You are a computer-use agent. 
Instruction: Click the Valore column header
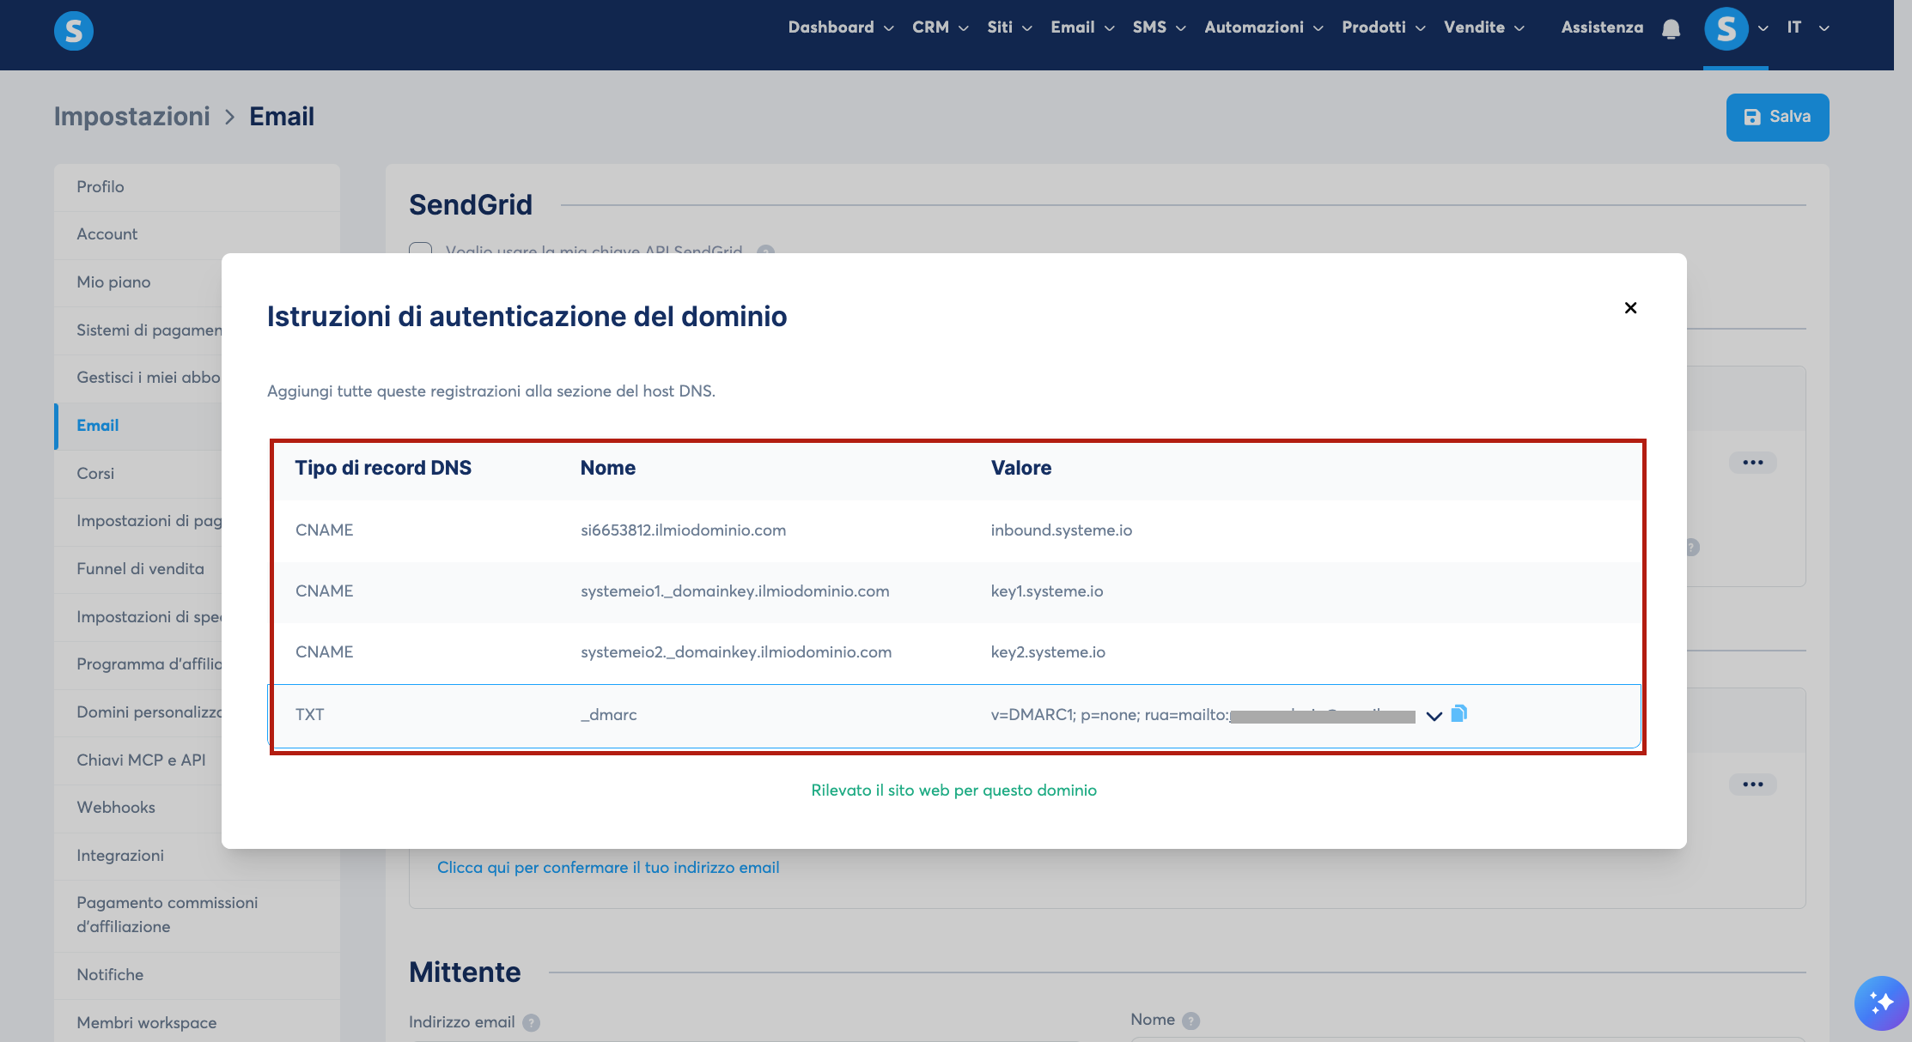tap(1021, 469)
